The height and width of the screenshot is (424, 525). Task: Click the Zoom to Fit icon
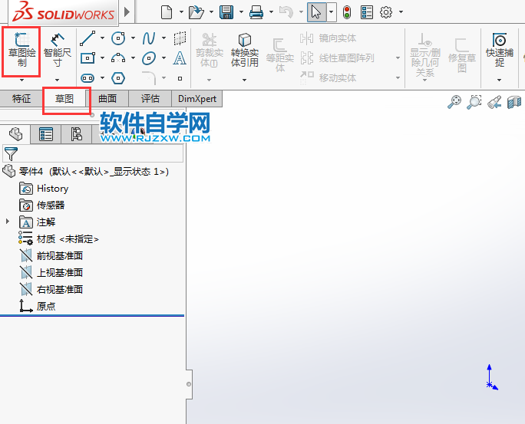pos(454,102)
